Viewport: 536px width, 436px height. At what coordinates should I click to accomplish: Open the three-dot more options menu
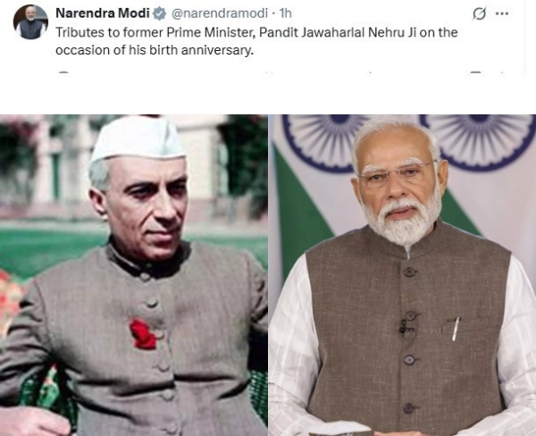[x=502, y=13]
